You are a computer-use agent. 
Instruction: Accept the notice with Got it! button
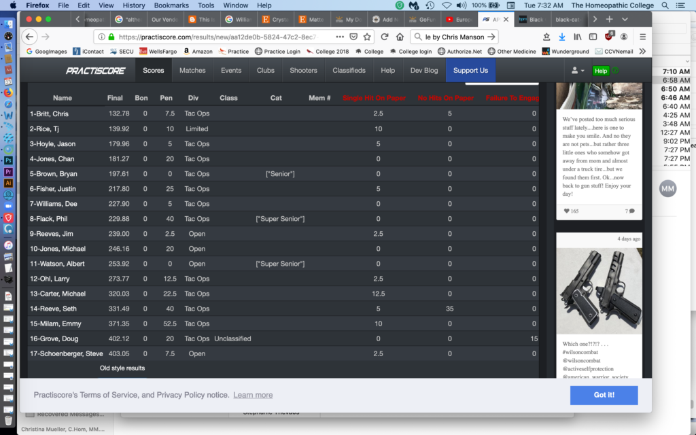click(604, 395)
